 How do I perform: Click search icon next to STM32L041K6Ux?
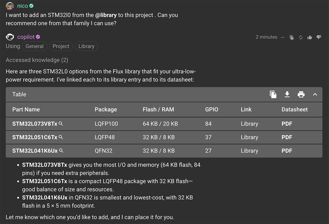click(61, 150)
